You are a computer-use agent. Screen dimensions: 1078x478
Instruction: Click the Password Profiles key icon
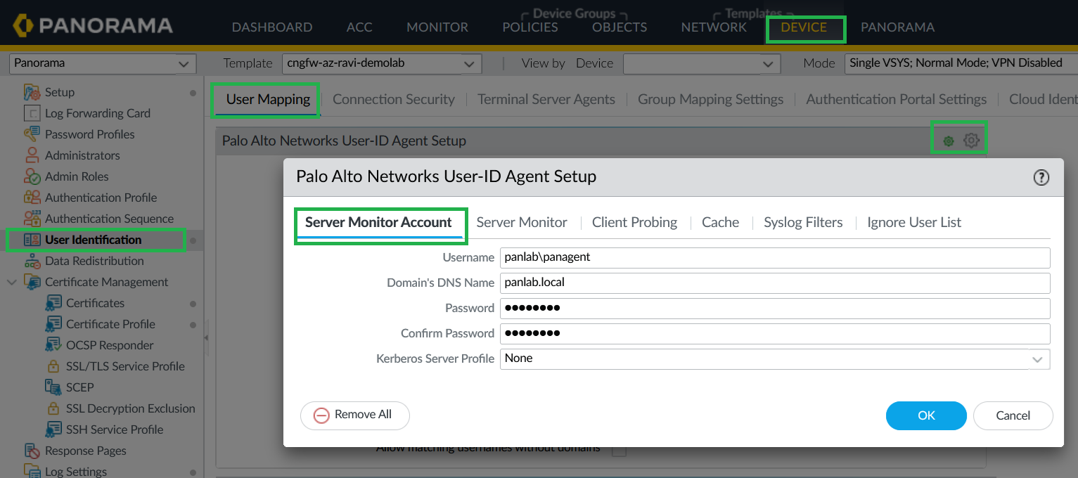[32, 134]
